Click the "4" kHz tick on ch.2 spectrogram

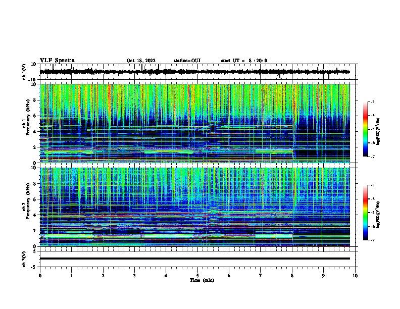(35, 215)
